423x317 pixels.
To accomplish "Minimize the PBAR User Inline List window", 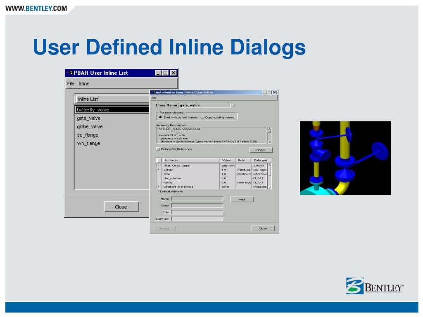I will click(x=158, y=73).
